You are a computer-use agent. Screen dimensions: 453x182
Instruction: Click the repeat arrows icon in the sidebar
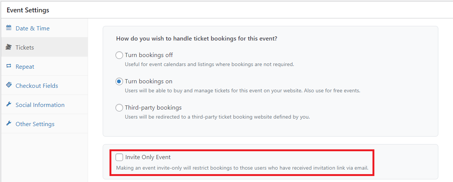(x=9, y=66)
